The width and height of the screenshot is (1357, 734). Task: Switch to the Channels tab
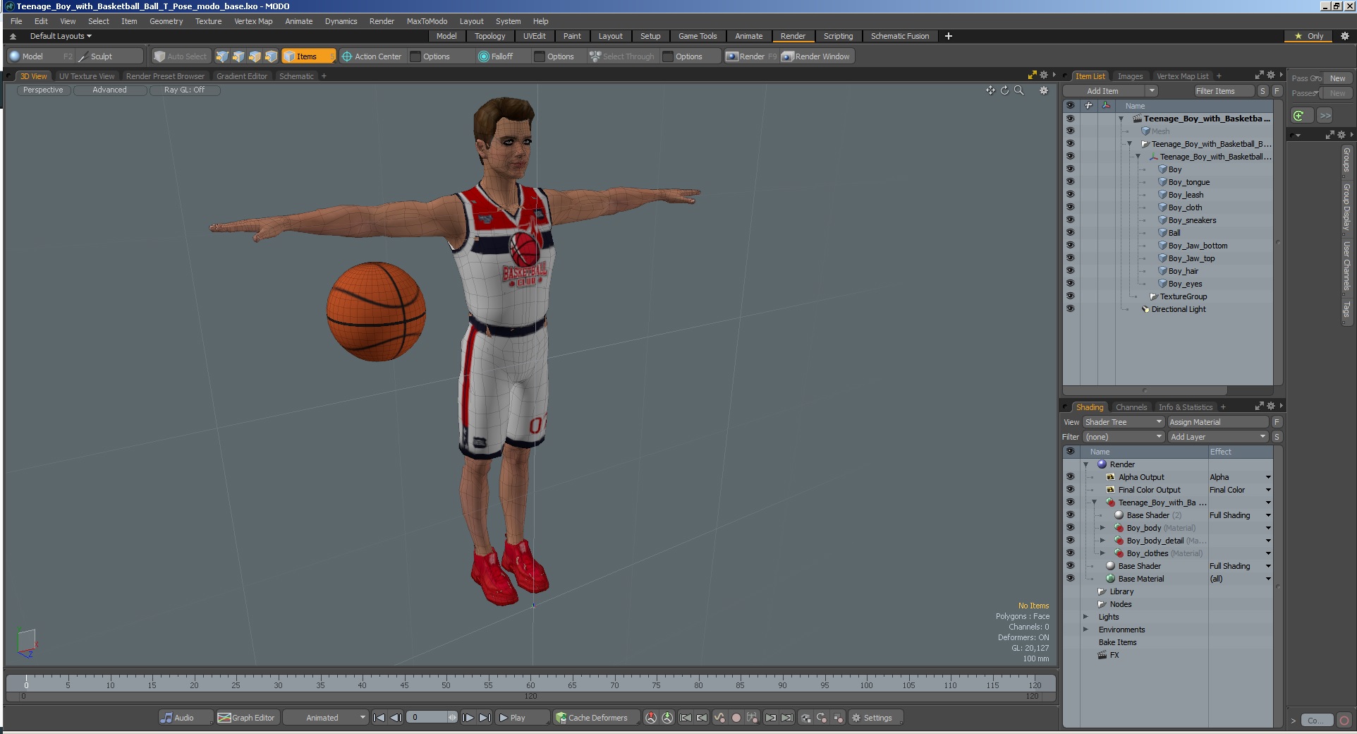tap(1131, 407)
